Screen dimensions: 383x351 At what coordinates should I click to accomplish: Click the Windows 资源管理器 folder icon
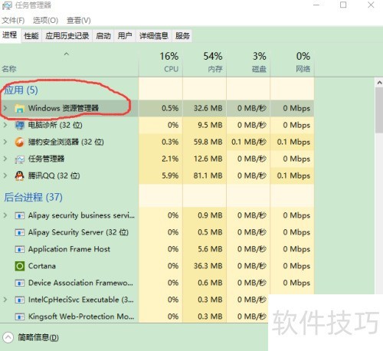pyautogui.click(x=20, y=109)
